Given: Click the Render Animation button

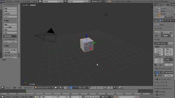Looking at the screenshot, I should pos(164,32).
